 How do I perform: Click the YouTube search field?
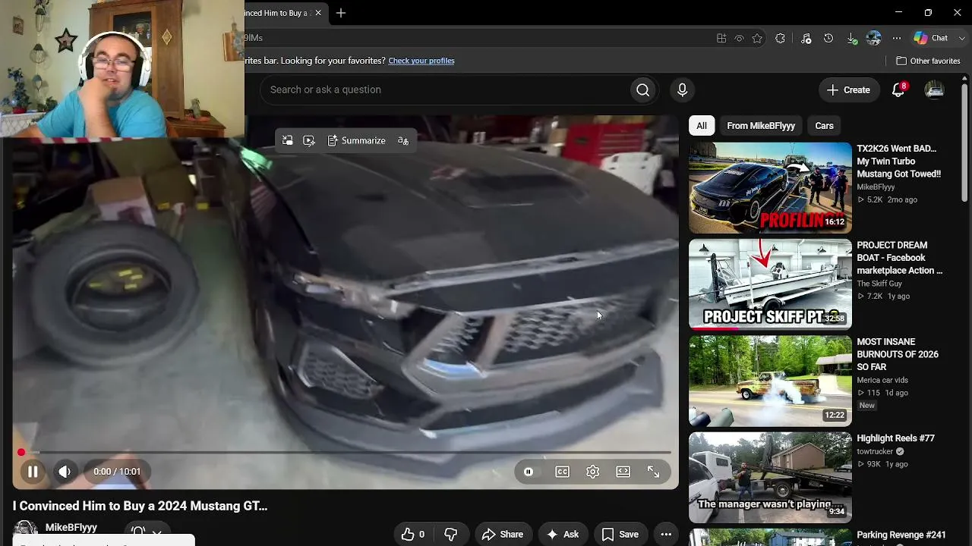tap(446, 89)
